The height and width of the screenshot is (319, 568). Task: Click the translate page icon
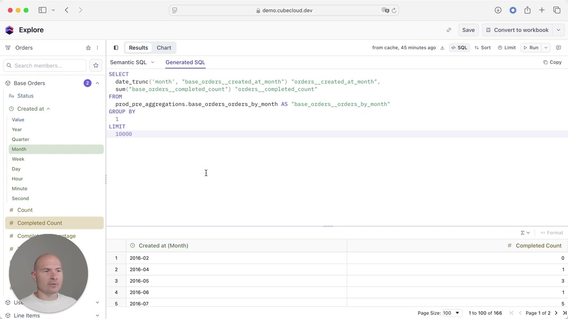click(385, 10)
